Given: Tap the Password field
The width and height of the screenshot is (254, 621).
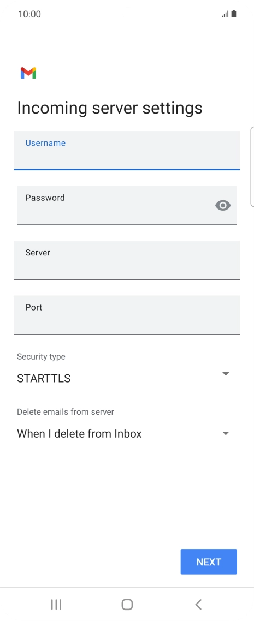Looking at the screenshot, I should click(x=127, y=205).
